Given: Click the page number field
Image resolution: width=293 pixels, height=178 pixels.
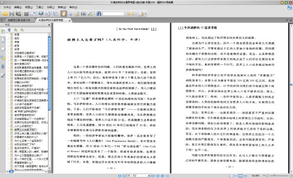Looking at the screenshot, I should pos(137,176).
